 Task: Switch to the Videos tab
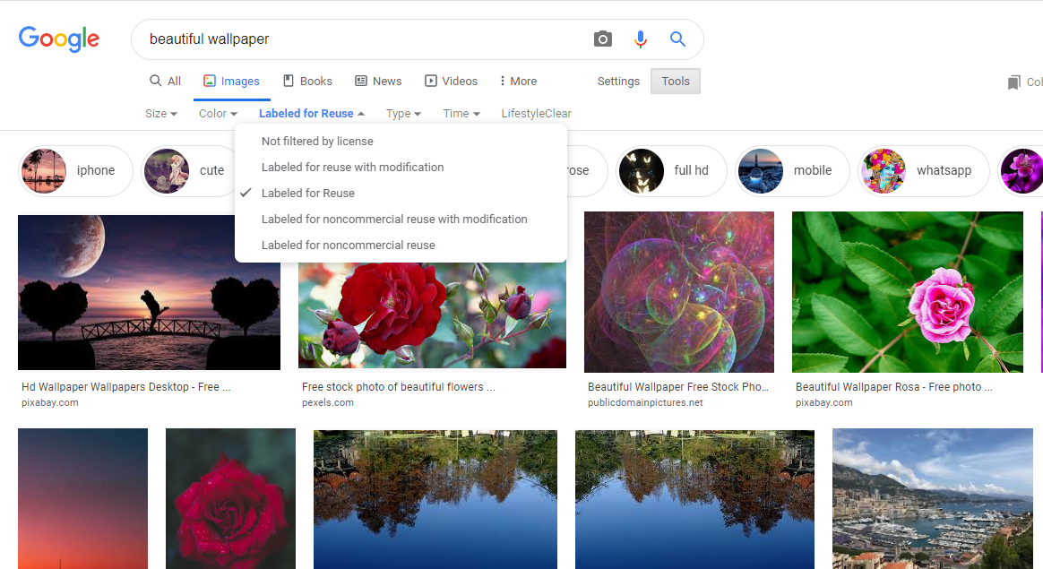click(x=451, y=81)
